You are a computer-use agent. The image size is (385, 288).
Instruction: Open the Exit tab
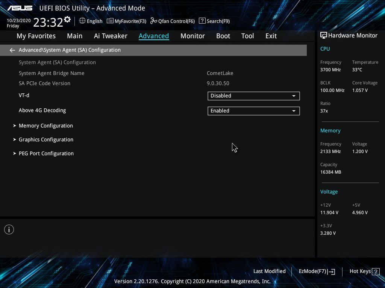(x=271, y=36)
